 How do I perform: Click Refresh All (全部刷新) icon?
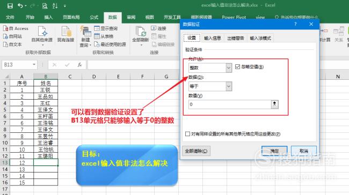[x=141, y=31]
